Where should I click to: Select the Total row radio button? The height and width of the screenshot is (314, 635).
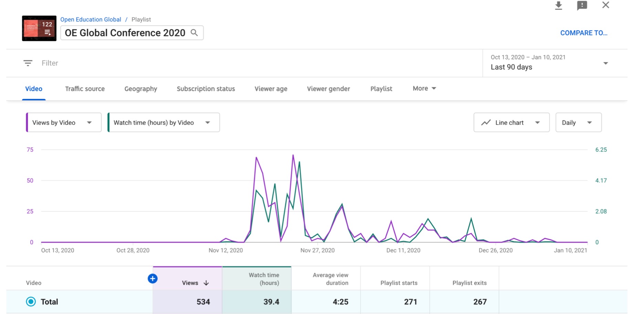(x=30, y=302)
